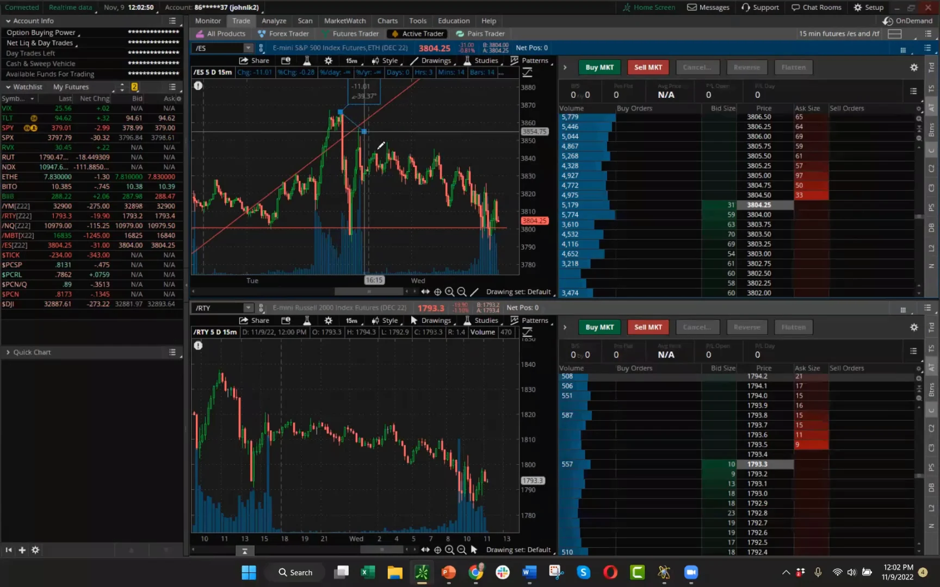Open chart settings gear on the /ES chart
The image size is (940, 587).
[x=328, y=60]
